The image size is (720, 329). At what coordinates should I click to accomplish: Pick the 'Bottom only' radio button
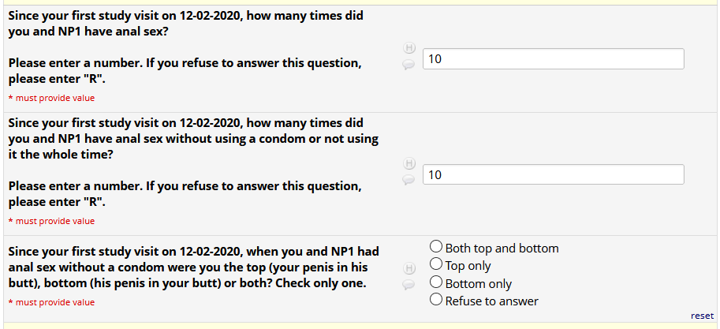point(436,282)
